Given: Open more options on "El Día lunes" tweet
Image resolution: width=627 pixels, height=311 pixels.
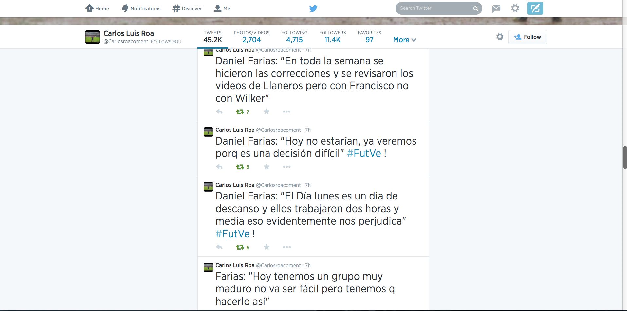Looking at the screenshot, I should [287, 247].
